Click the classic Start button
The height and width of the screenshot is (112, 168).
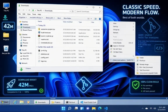coord(5,102)
